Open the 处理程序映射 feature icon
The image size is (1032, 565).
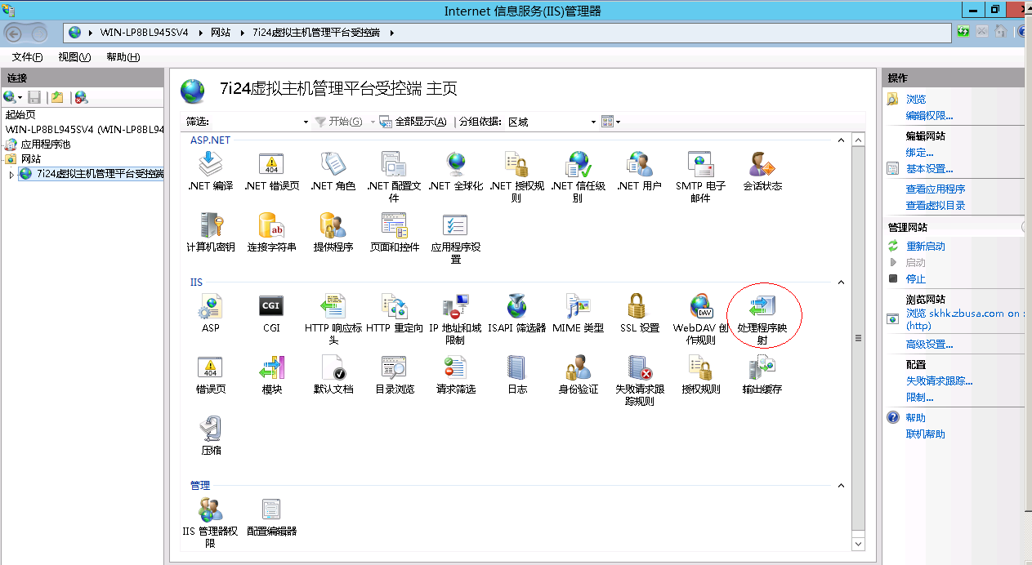click(762, 308)
